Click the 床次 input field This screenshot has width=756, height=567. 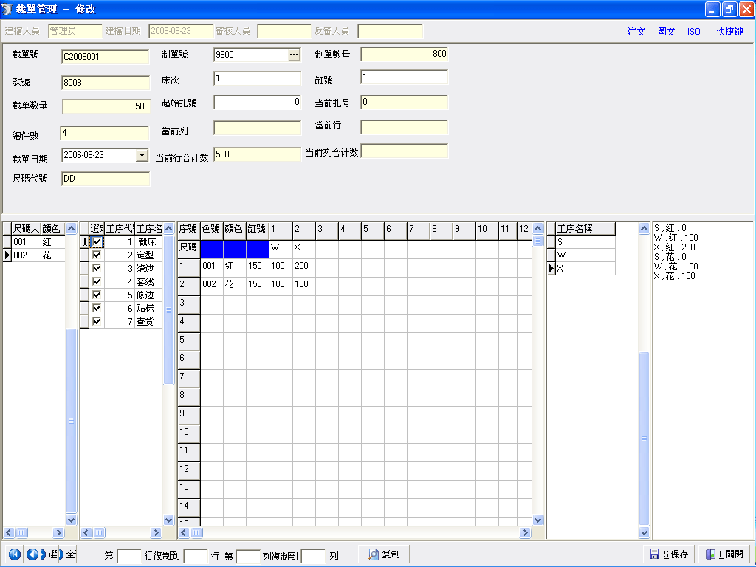tap(258, 78)
